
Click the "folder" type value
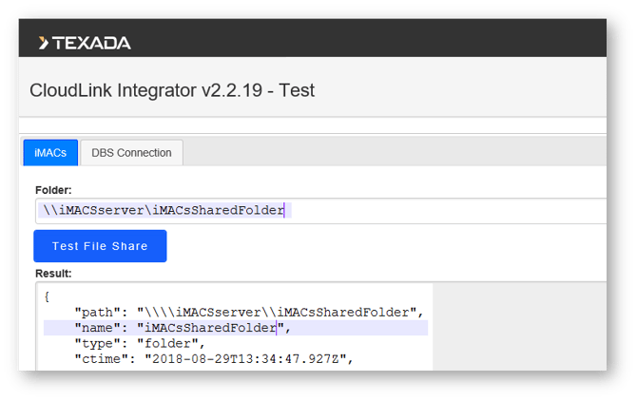(168, 343)
